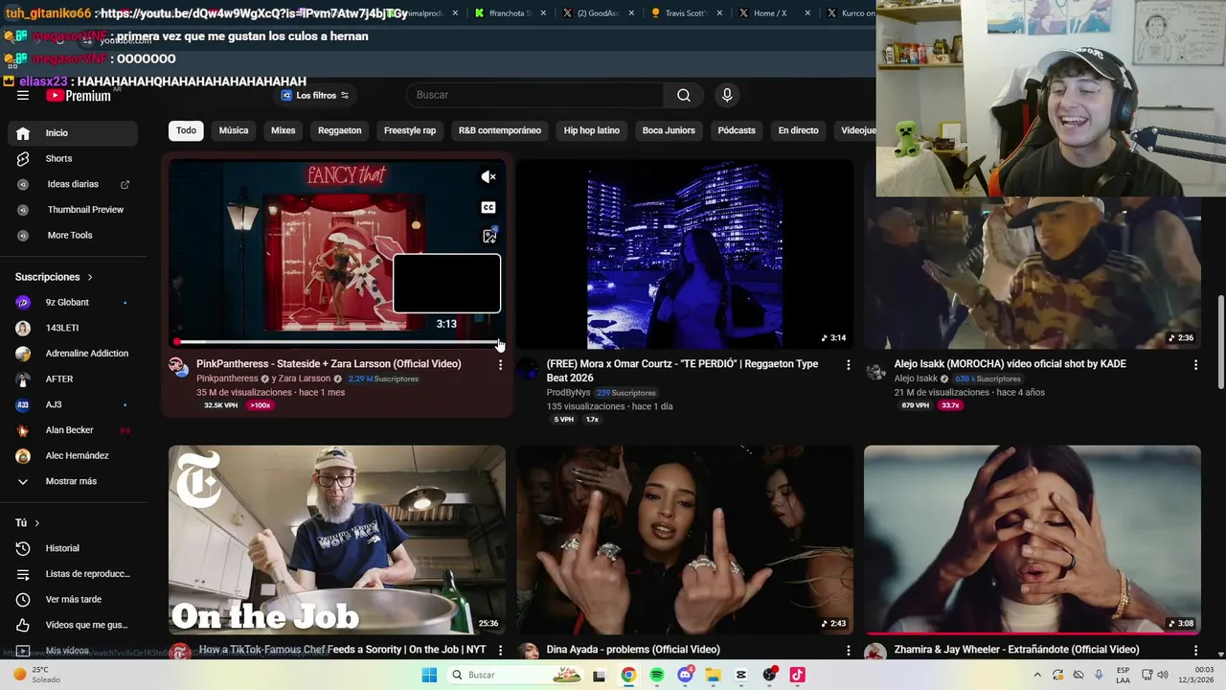Click the YouTube Buscar search field

pyautogui.click(x=534, y=95)
